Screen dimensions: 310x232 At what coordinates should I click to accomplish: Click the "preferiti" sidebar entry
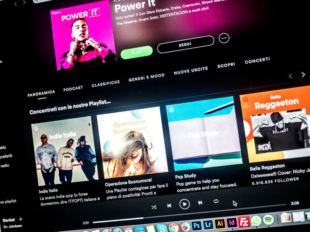(x=6, y=157)
